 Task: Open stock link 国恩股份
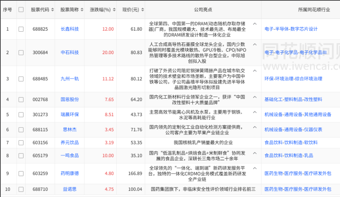click(70, 100)
